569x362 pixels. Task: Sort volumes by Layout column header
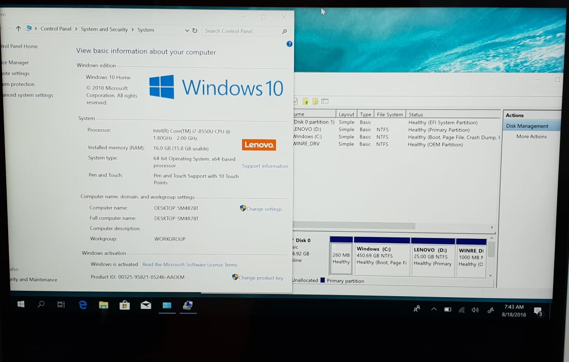tap(346, 114)
